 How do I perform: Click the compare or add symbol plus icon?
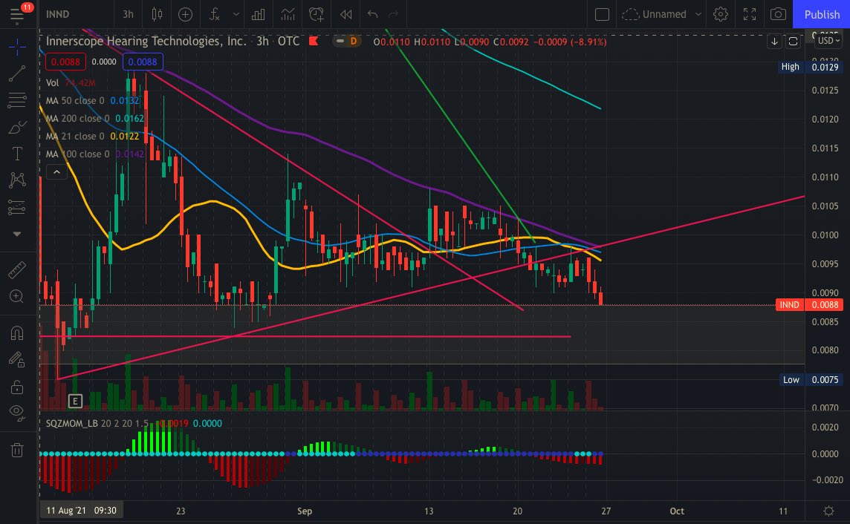(186, 14)
